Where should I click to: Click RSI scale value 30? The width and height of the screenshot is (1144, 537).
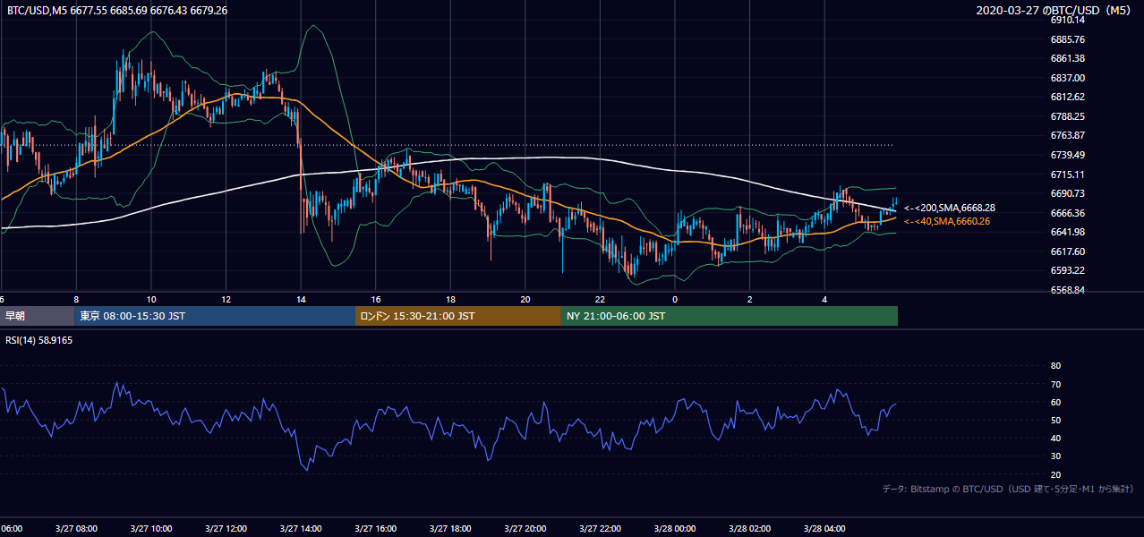[1055, 456]
